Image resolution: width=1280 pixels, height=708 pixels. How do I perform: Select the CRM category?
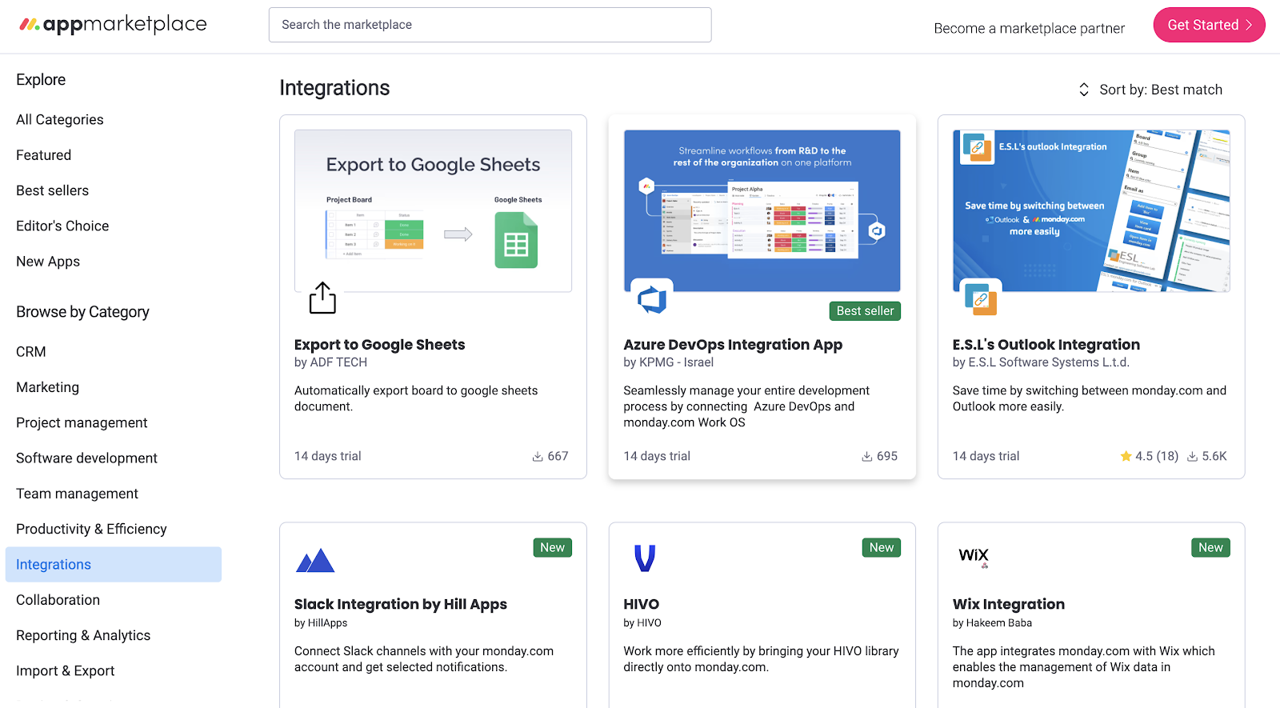point(31,352)
